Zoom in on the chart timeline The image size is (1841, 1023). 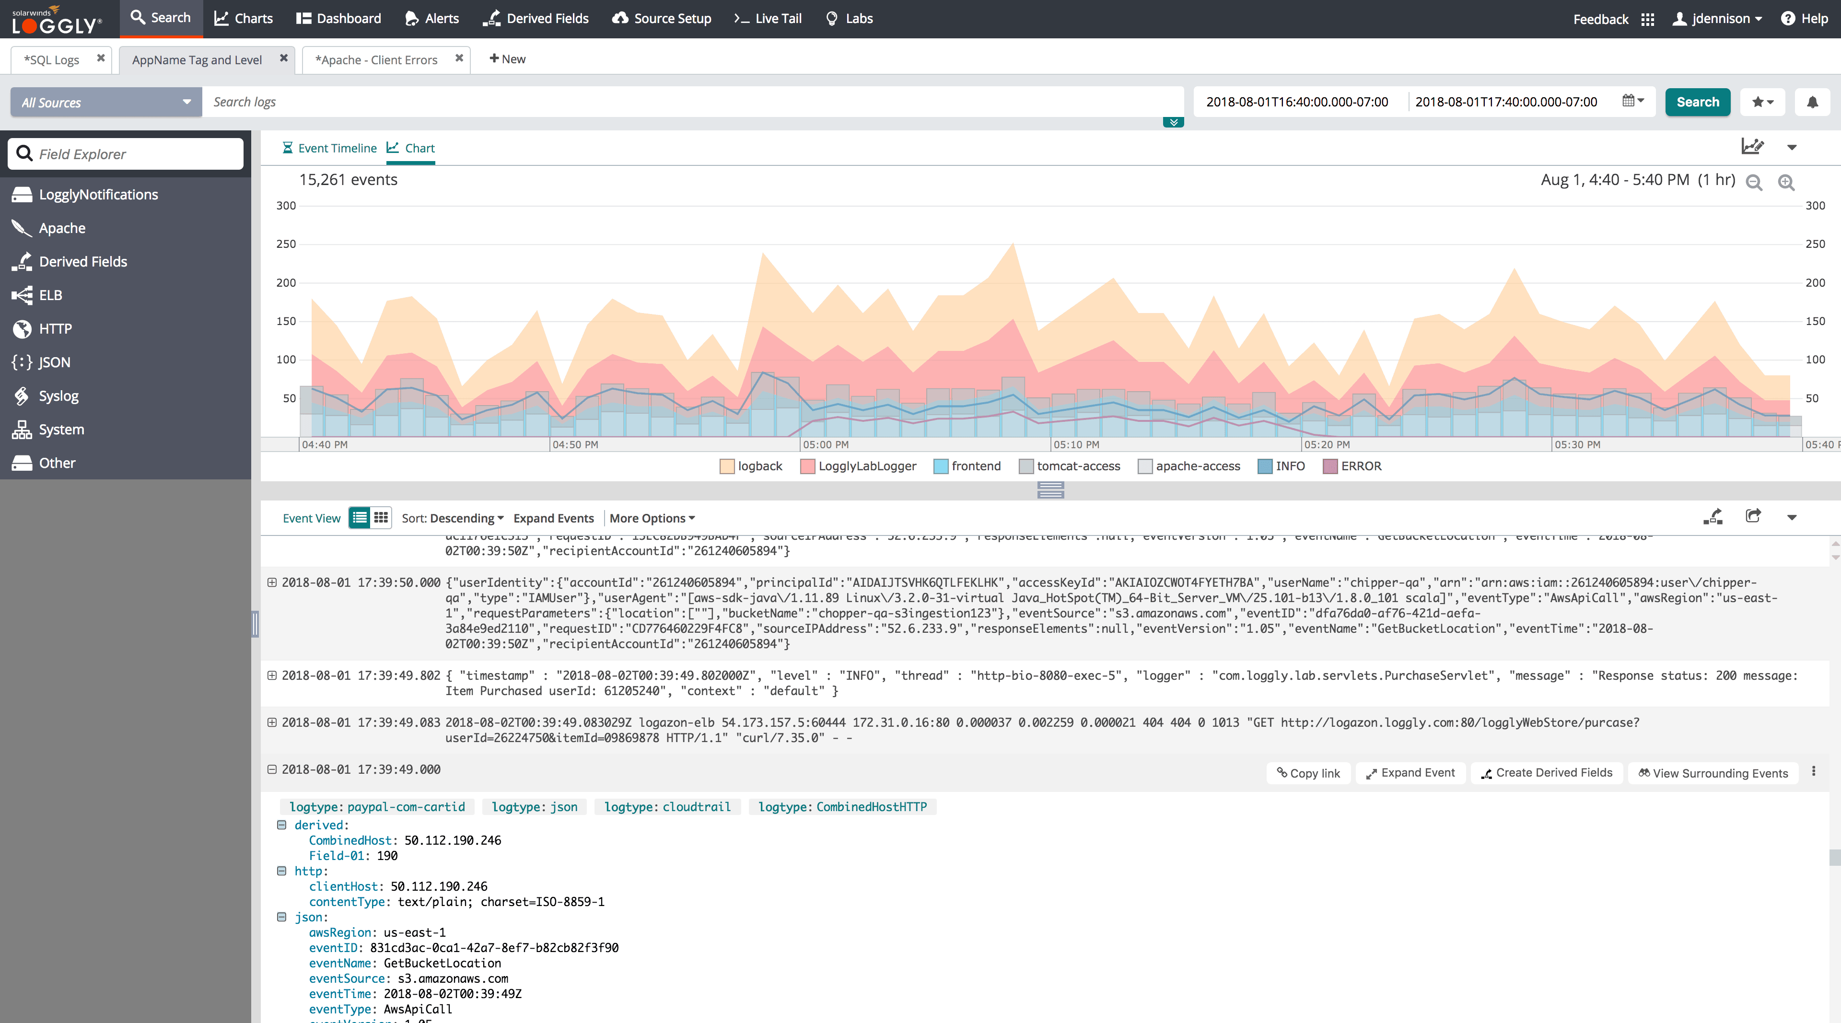pyautogui.click(x=1787, y=183)
